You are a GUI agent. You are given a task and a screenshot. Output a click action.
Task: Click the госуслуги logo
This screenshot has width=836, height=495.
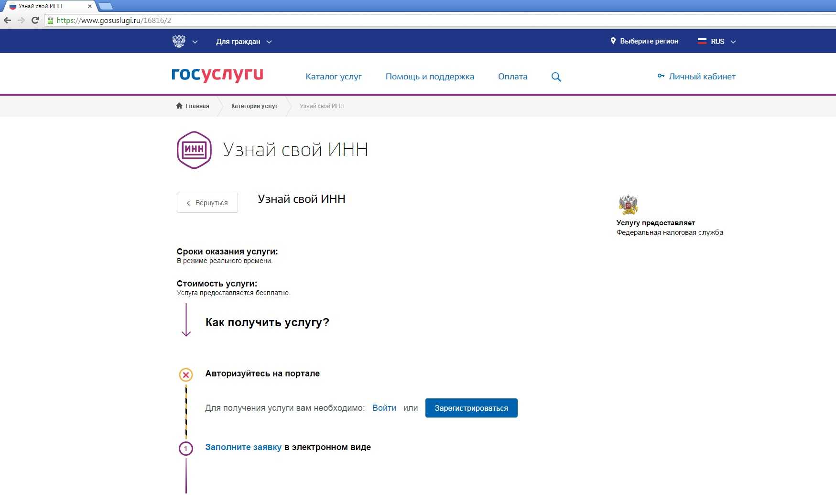point(217,75)
